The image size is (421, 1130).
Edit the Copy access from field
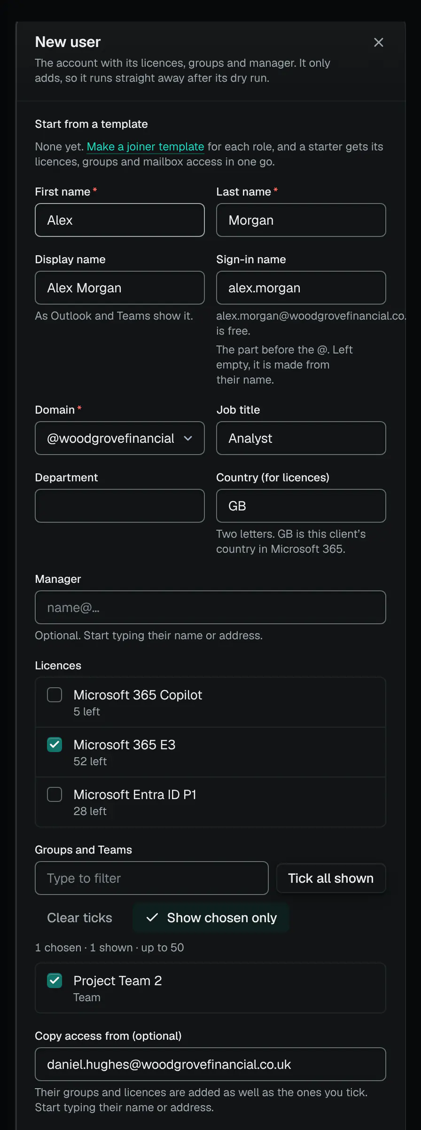click(x=210, y=1064)
